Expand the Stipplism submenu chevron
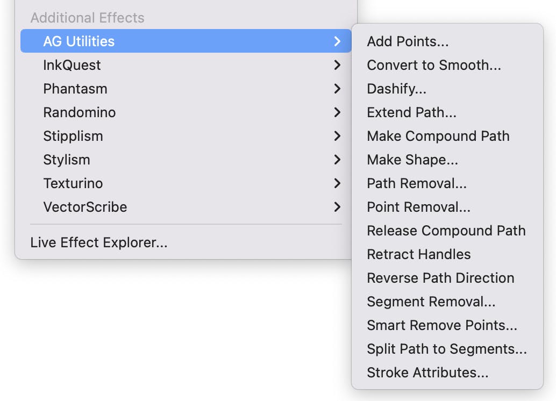 [337, 136]
